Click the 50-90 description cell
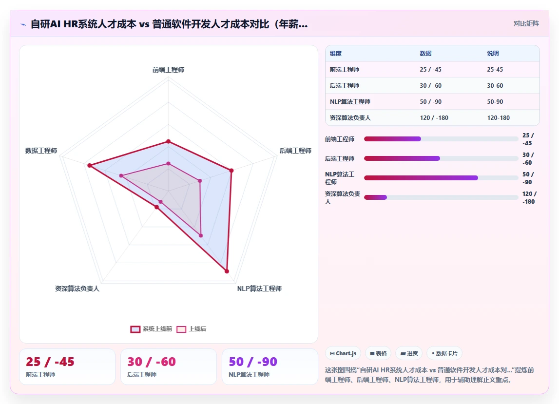559x404 pixels. (495, 102)
